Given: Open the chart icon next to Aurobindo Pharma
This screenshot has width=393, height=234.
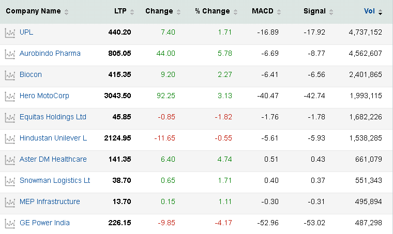Looking at the screenshot, I should [x=9, y=54].
